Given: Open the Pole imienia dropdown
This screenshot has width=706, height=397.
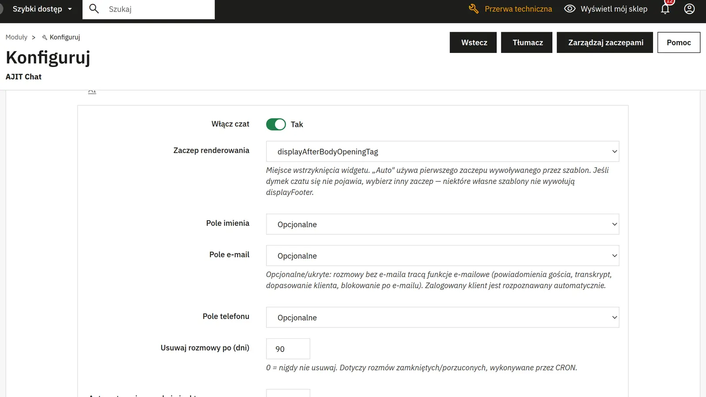Looking at the screenshot, I should click(x=443, y=225).
